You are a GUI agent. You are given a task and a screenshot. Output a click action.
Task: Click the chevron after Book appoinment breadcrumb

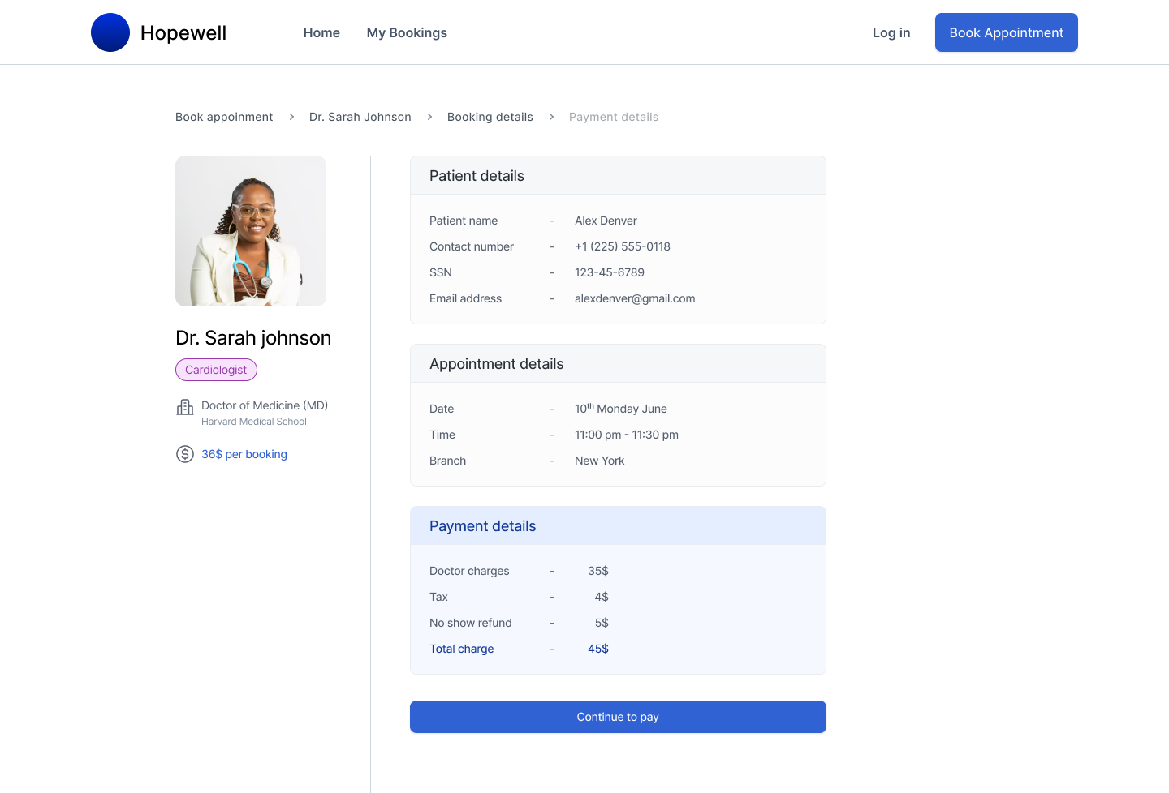pos(291,117)
